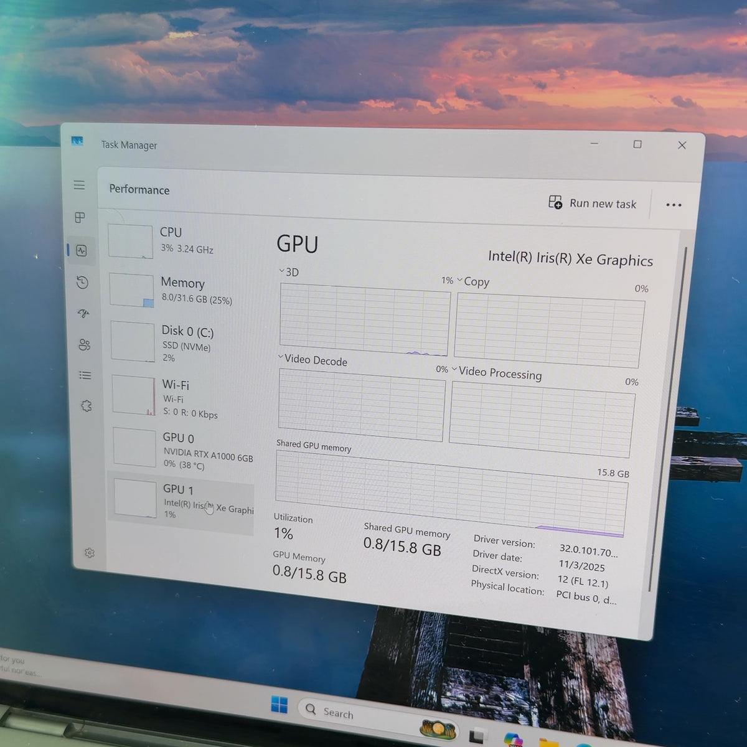
Task: Click the Wi-Fi mini graph thumbnail
Action: coord(134,395)
